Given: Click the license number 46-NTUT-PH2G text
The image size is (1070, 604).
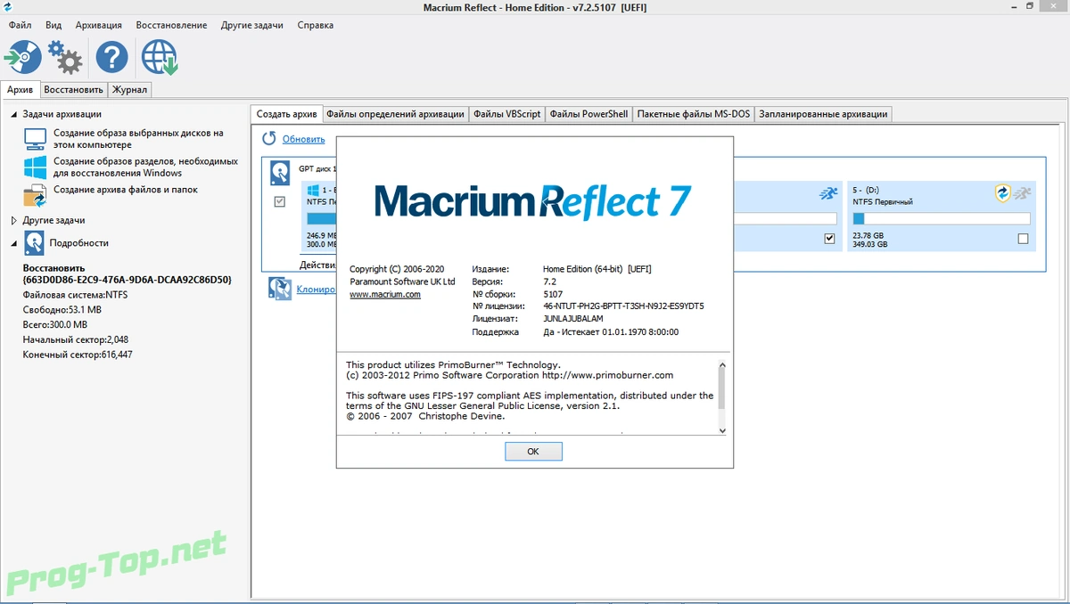Looking at the screenshot, I should pos(623,306).
